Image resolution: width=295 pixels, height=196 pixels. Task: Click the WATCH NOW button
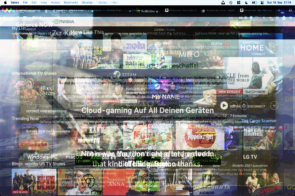[x=255, y=92]
